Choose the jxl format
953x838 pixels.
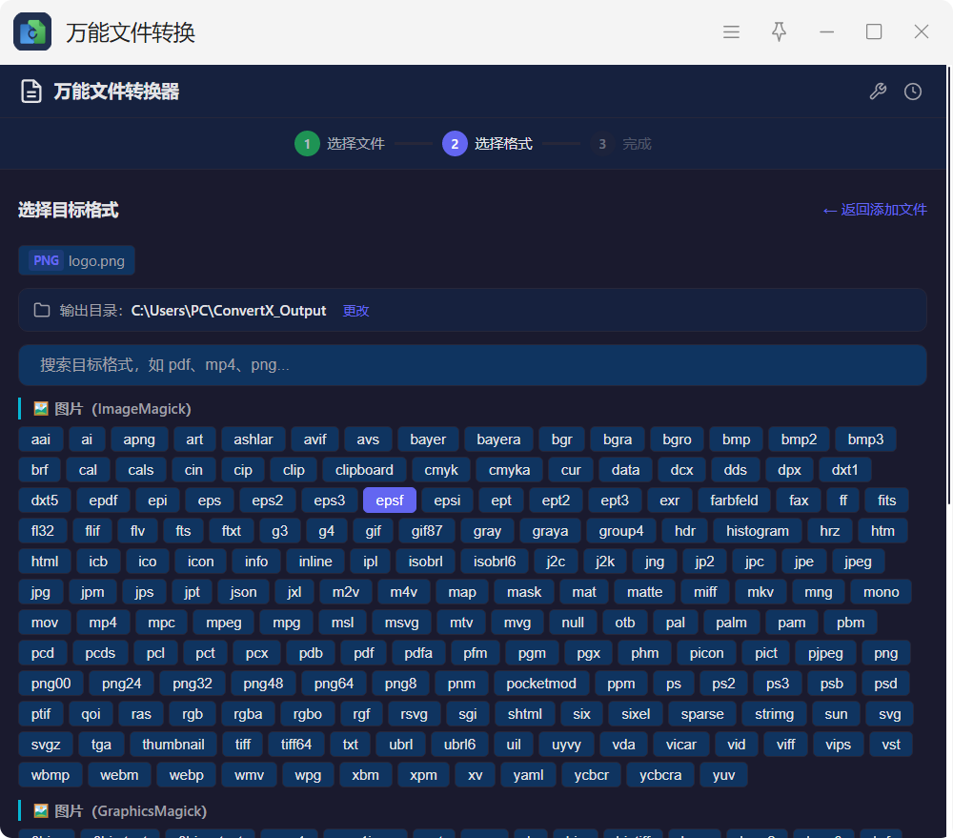click(x=294, y=592)
